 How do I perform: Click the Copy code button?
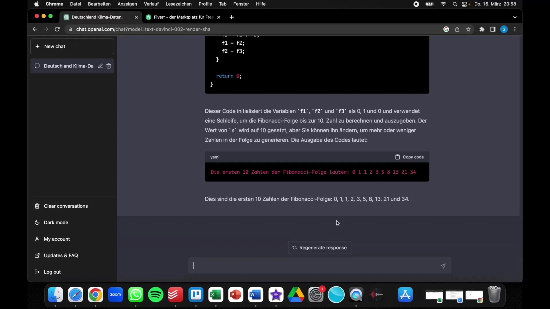coord(409,157)
